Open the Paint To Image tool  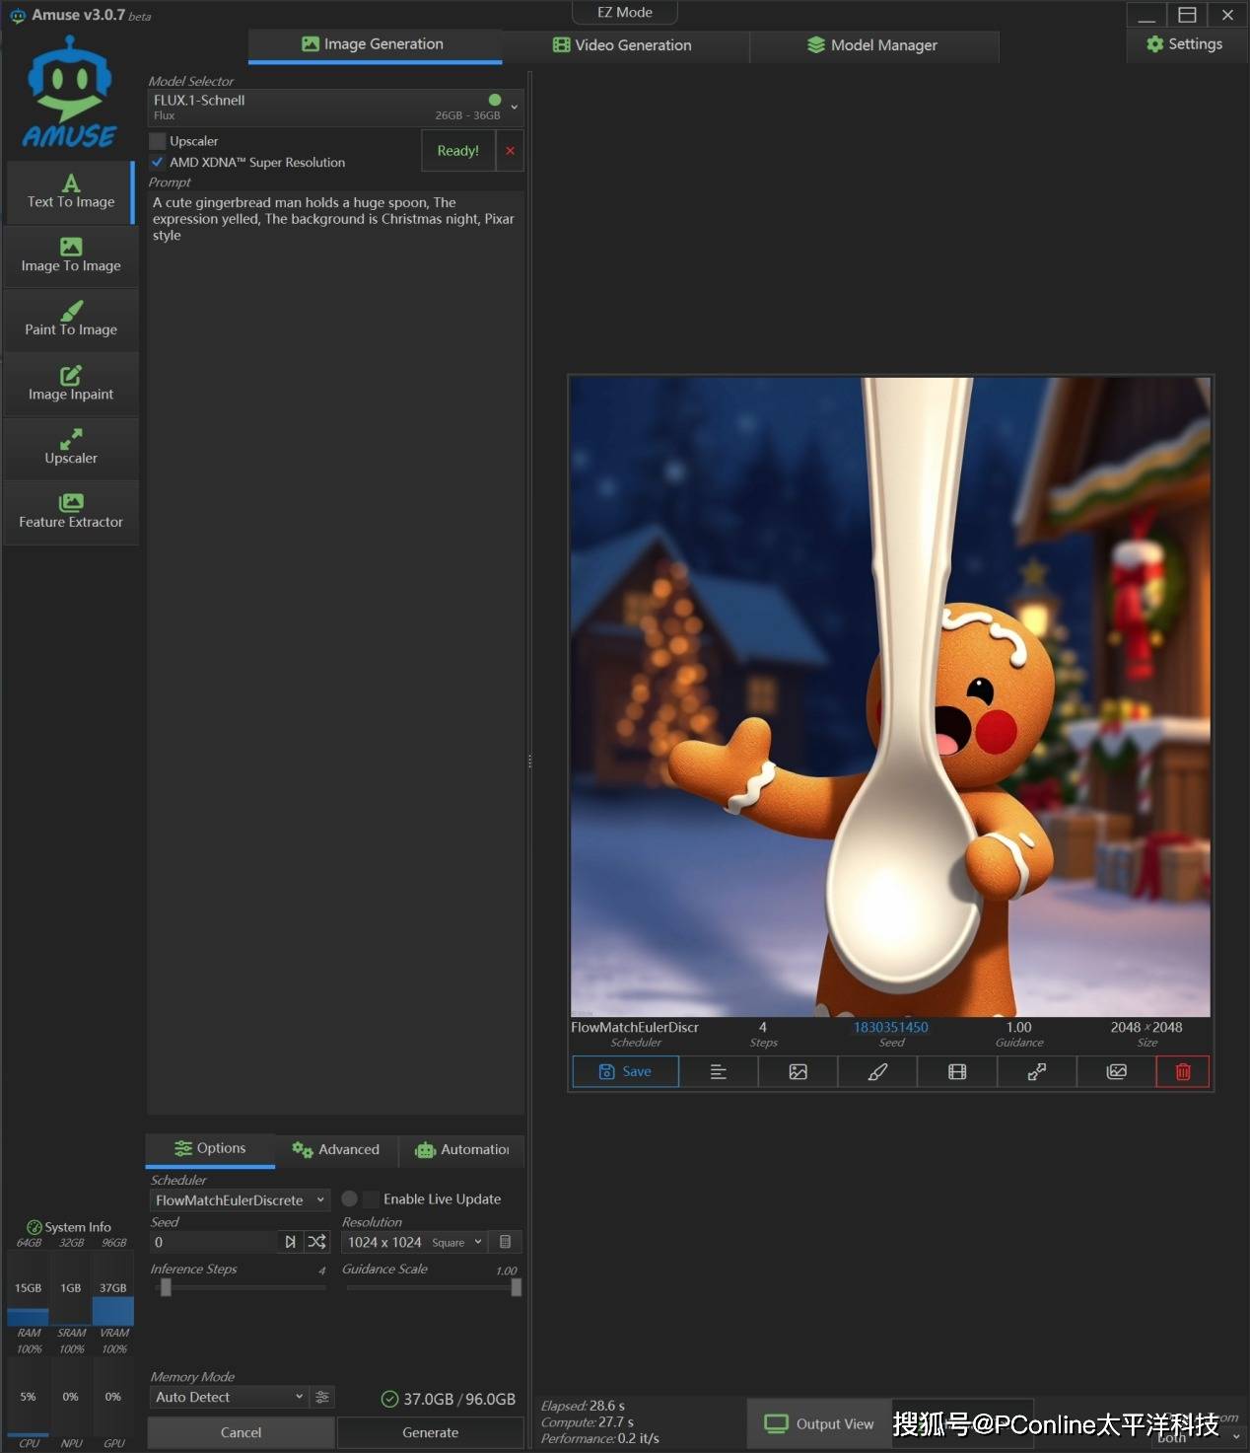pos(71,319)
